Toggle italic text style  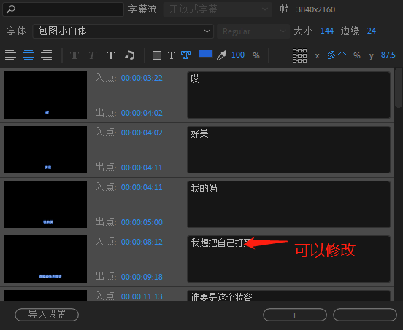(93, 55)
